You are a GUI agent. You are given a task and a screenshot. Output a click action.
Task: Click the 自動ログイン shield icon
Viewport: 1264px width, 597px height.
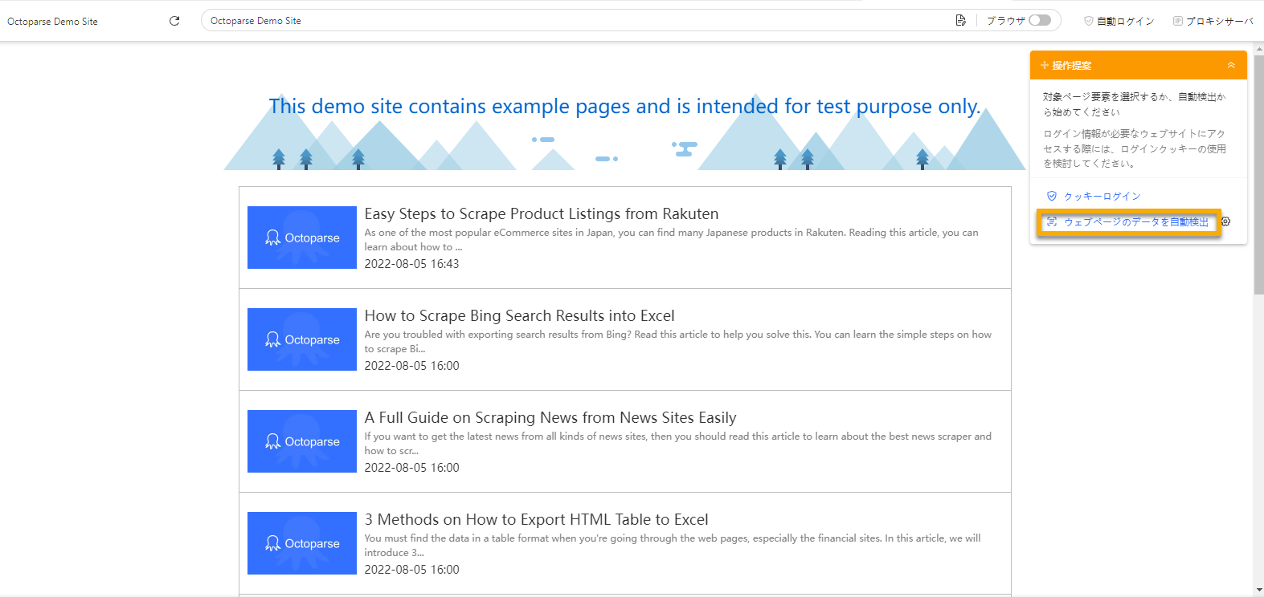click(x=1089, y=21)
